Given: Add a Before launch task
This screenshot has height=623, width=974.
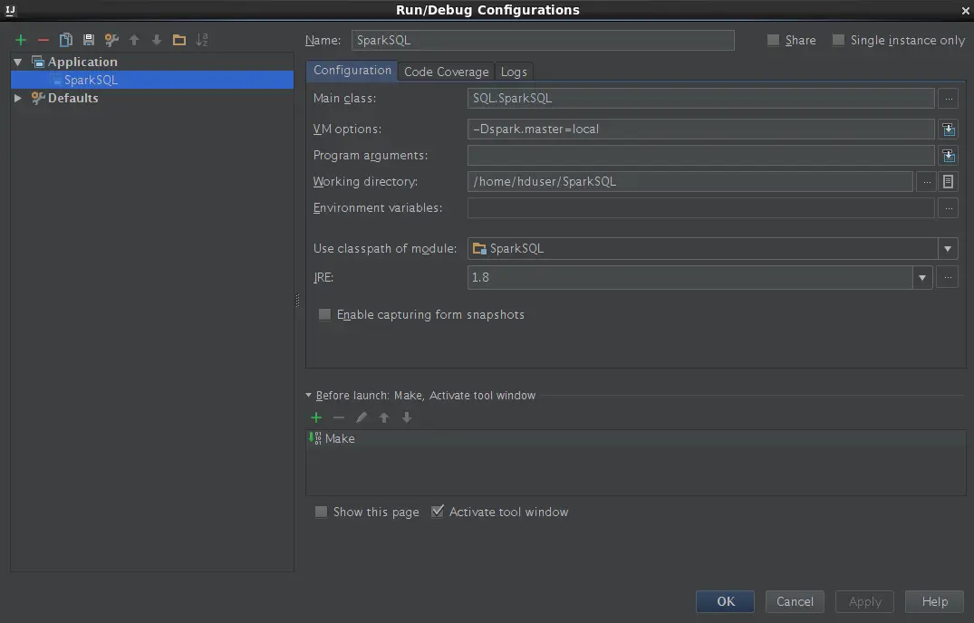Looking at the screenshot, I should click(x=316, y=417).
